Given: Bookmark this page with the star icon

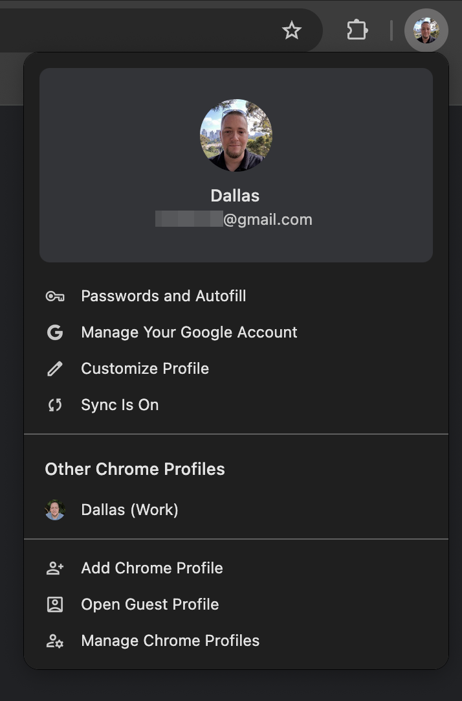Looking at the screenshot, I should [x=291, y=30].
